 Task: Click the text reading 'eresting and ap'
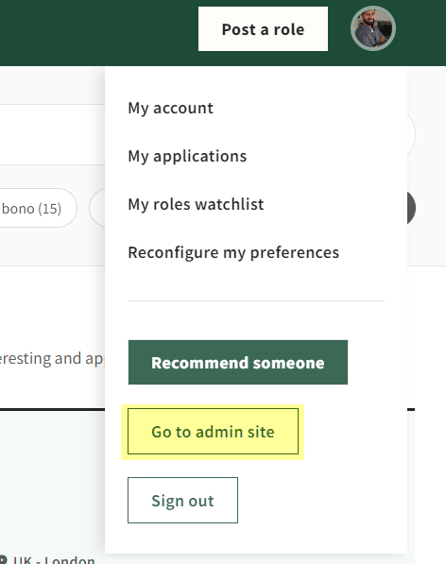pyautogui.click(x=51, y=359)
